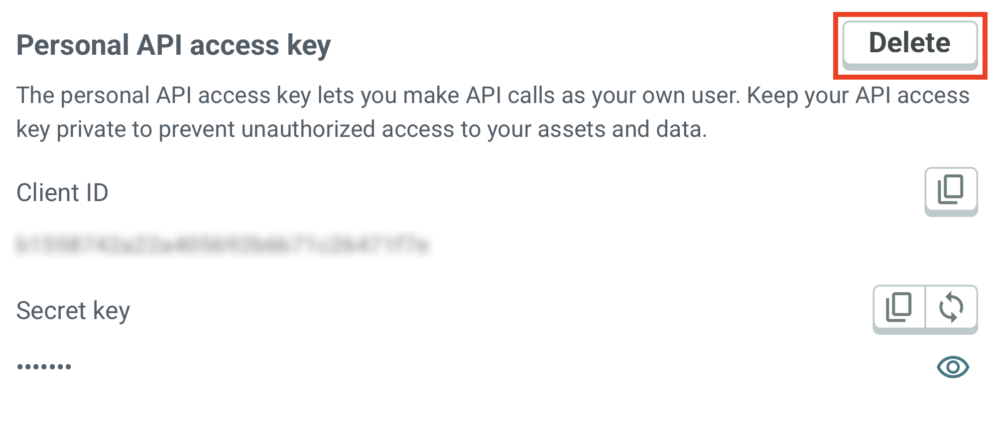Copy the Client ID to clipboard
993x437 pixels.
[951, 190]
